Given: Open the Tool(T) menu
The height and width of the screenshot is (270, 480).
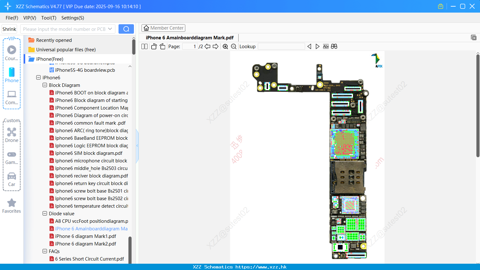Looking at the screenshot, I should tap(49, 18).
